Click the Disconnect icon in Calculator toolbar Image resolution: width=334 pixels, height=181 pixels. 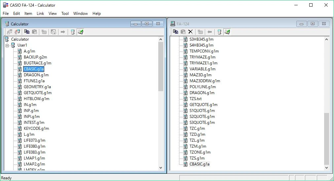pyautogui.click(x=17, y=32)
